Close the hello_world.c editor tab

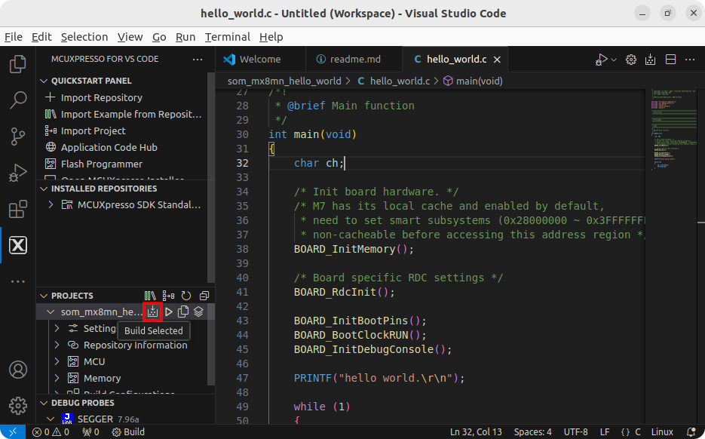coord(497,59)
